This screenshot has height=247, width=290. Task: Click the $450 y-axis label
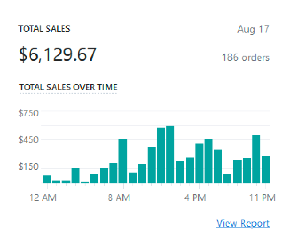(x=28, y=140)
